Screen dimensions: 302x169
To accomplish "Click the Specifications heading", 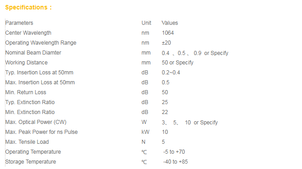I will click(x=28, y=7).
